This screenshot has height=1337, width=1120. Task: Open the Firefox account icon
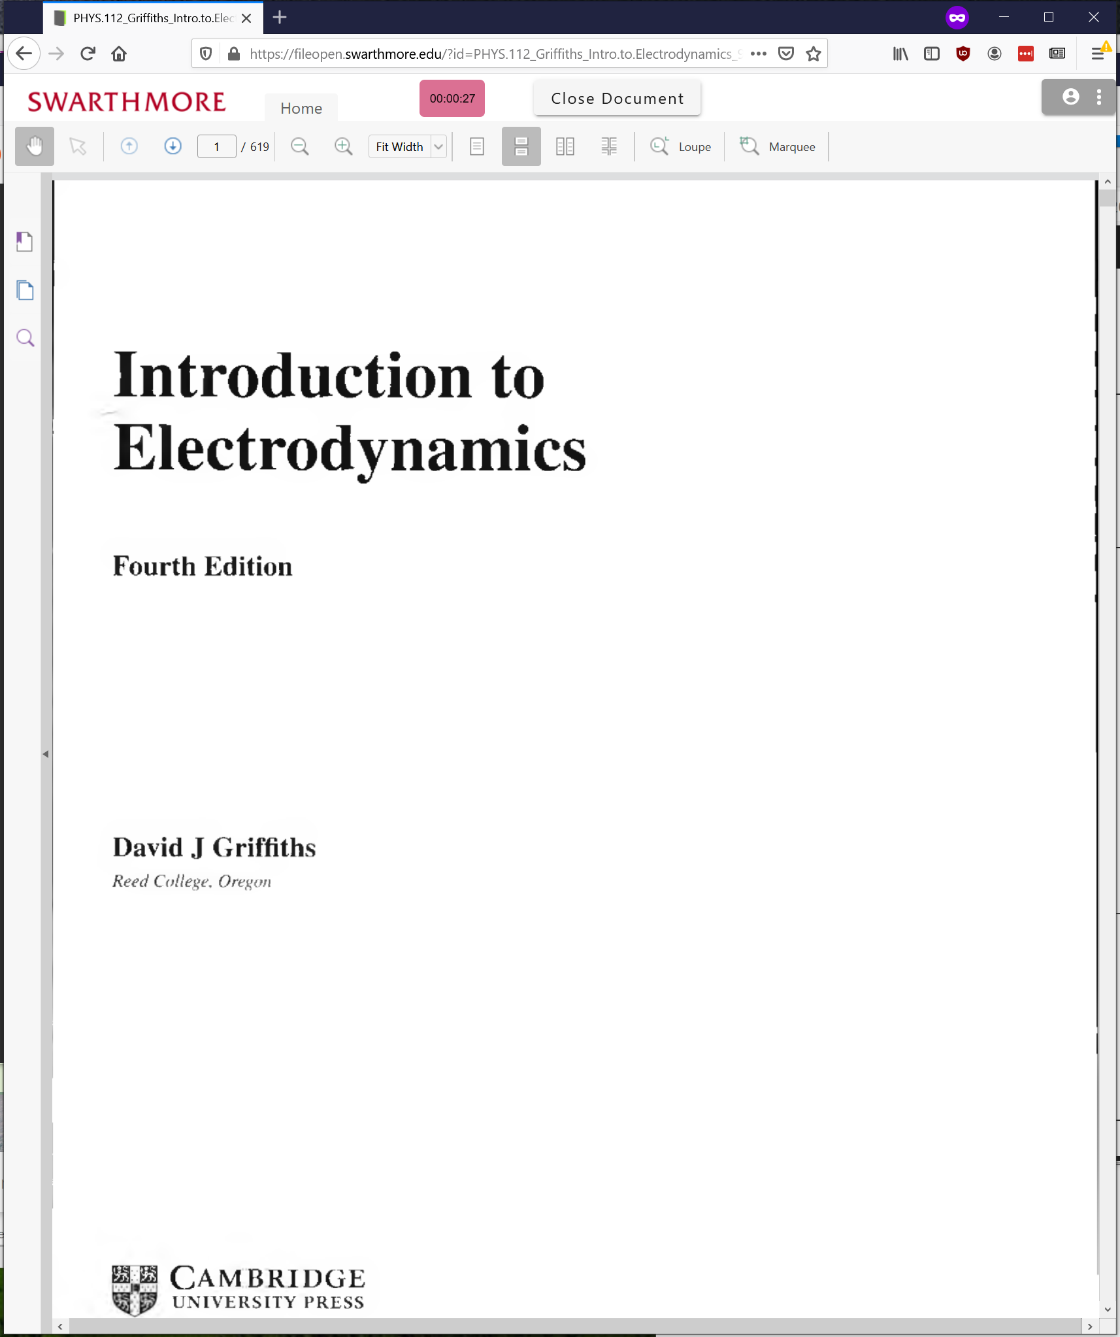[995, 54]
